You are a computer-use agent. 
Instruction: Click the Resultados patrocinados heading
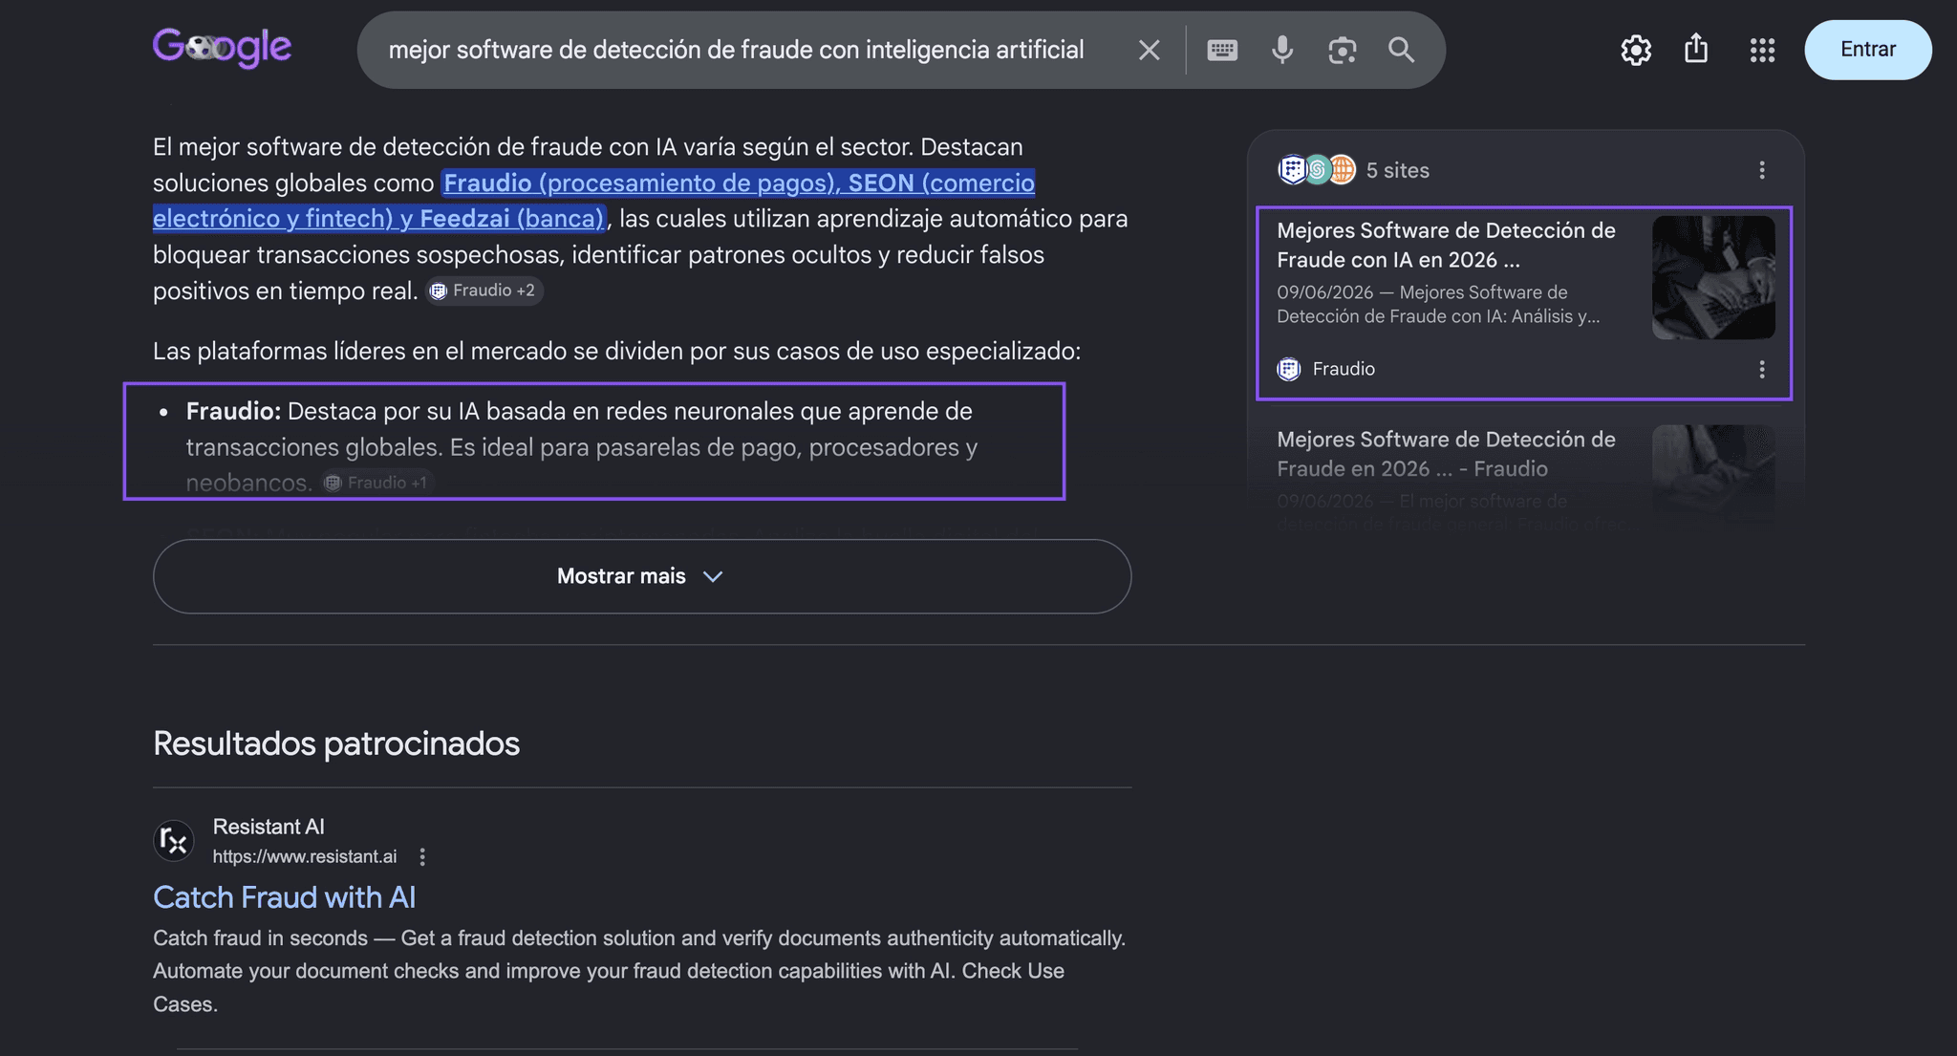coord(336,744)
